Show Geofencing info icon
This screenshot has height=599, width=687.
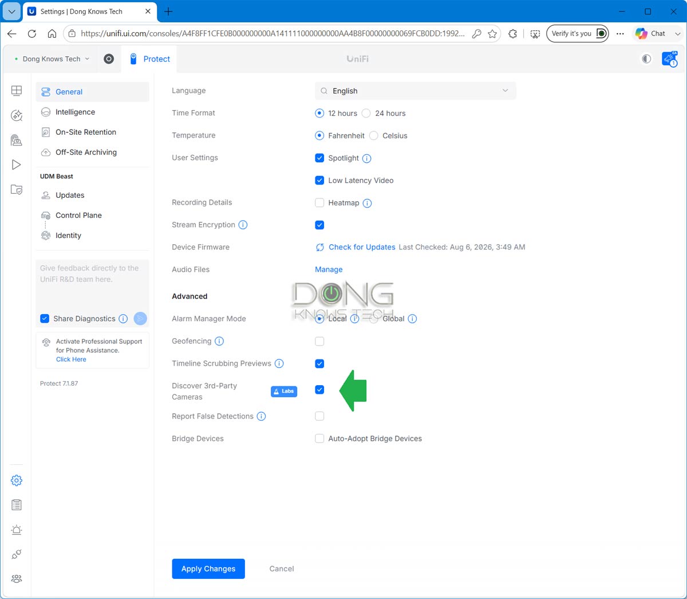click(219, 341)
